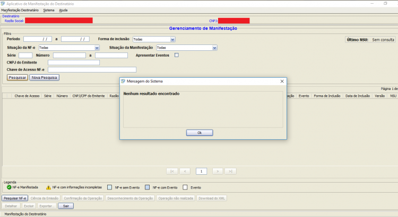Click the Versão column header
Image resolution: width=398 pixels, height=217 pixels.
(x=379, y=96)
